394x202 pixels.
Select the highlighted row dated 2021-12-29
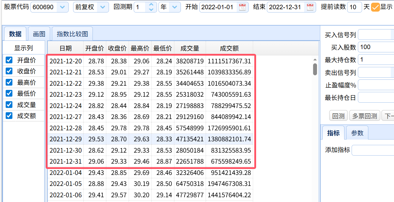click(150, 139)
